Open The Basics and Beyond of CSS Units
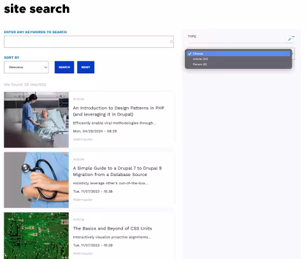306x259 pixels. click(x=112, y=228)
